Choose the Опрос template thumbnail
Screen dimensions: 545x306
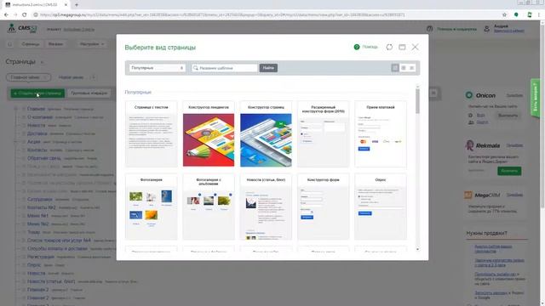pos(381,207)
